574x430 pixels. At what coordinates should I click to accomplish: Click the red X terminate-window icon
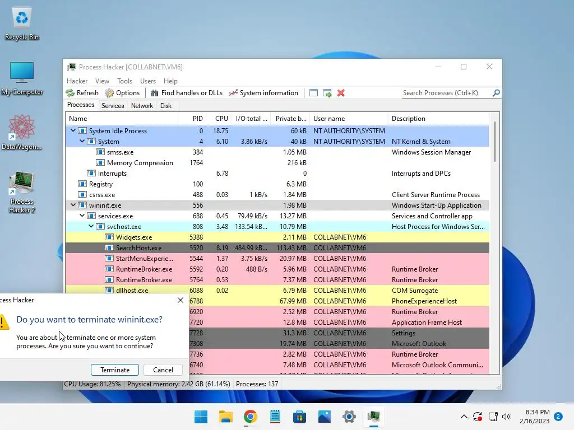click(x=341, y=93)
